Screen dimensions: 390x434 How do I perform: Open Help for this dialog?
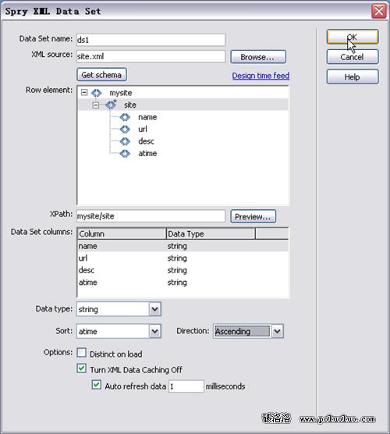(352, 76)
